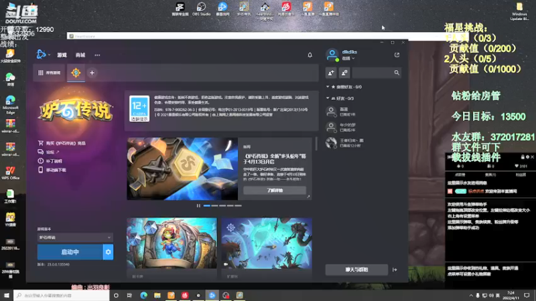
Task: Pause the news carousel
Action: (x=198, y=206)
